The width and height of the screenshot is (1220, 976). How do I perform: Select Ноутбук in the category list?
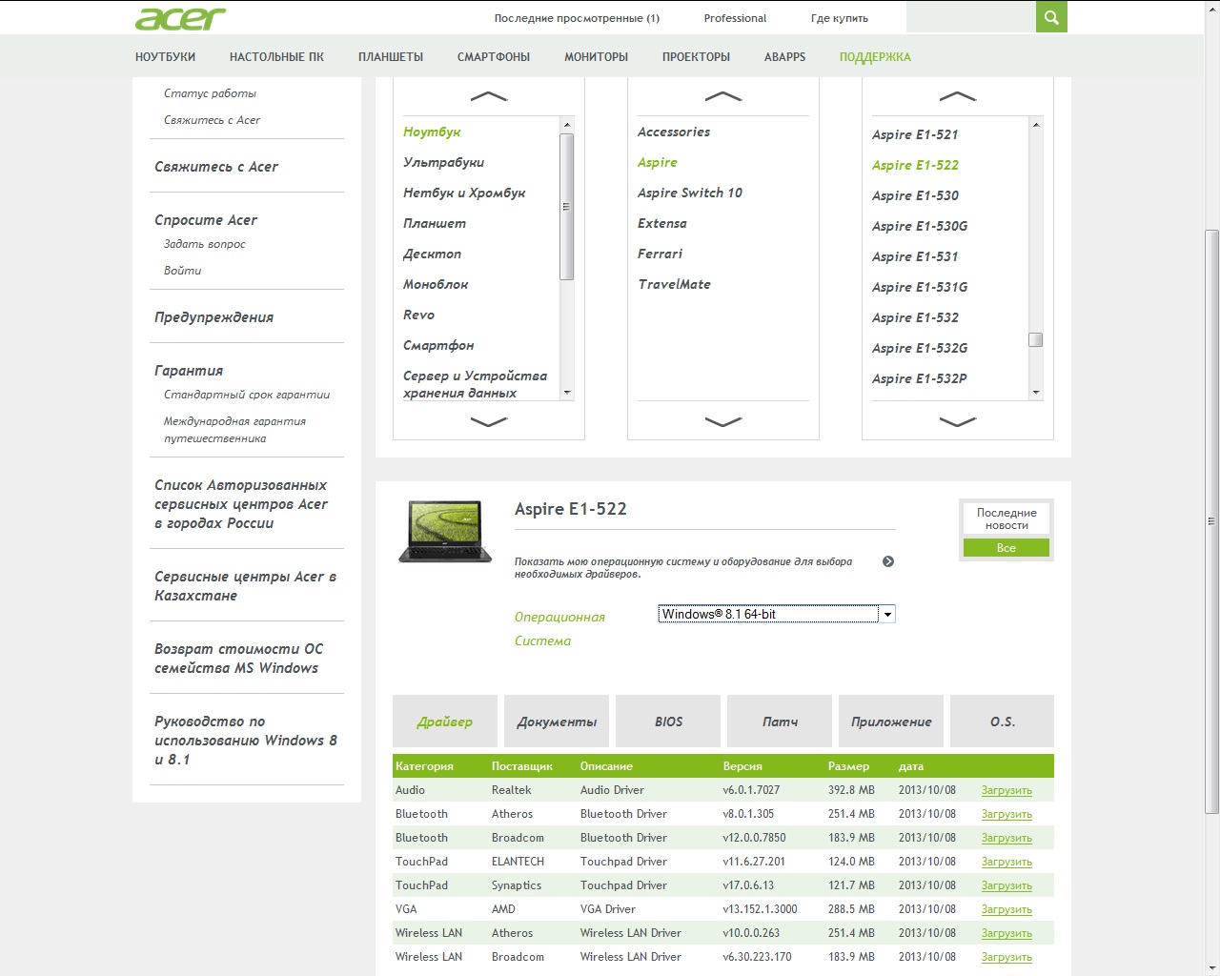pos(432,132)
